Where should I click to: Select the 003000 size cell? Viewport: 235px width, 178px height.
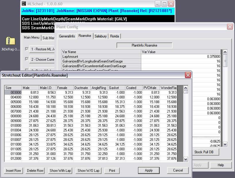click(13, 92)
